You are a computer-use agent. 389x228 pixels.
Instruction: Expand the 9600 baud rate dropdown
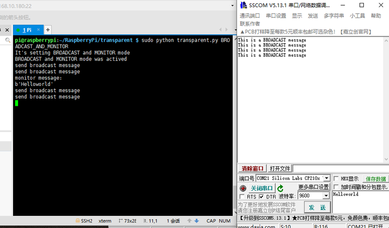[326, 196]
